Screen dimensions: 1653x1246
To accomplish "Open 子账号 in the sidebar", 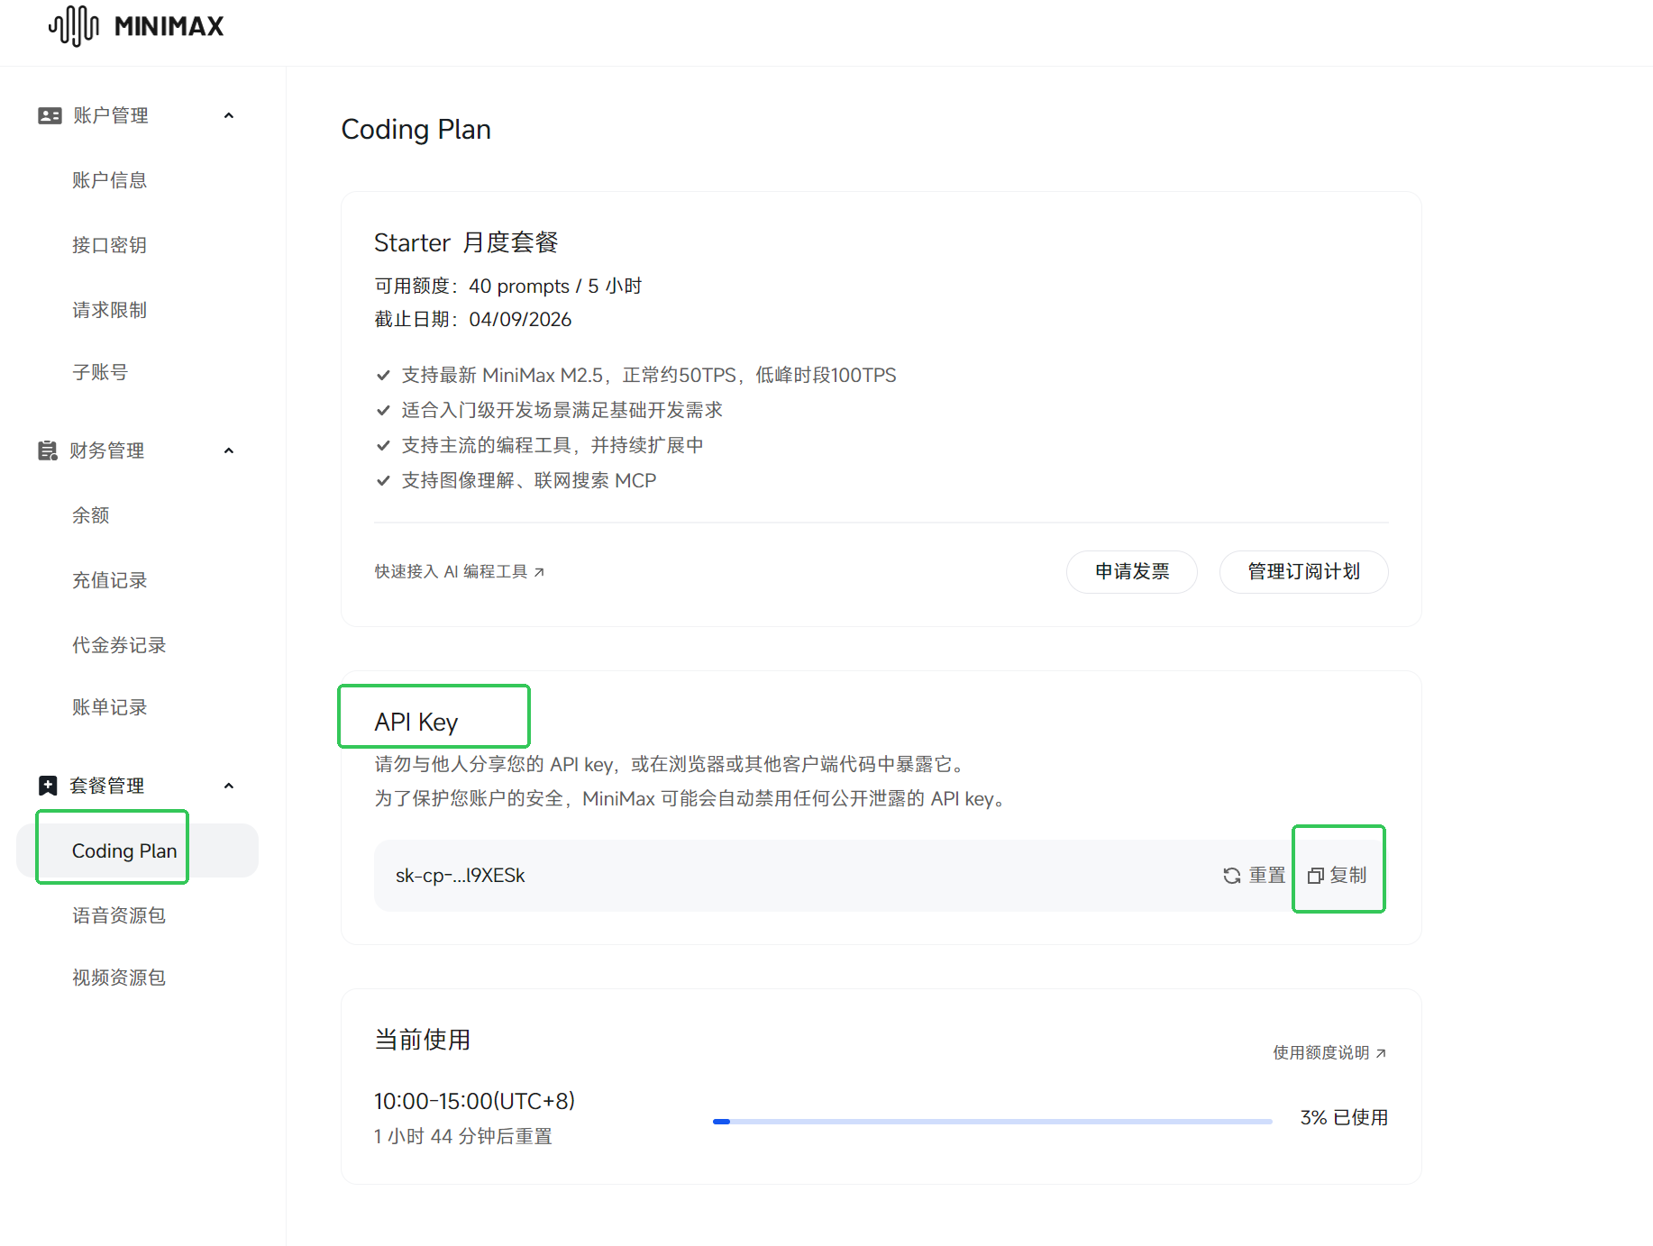I will [x=100, y=372].
